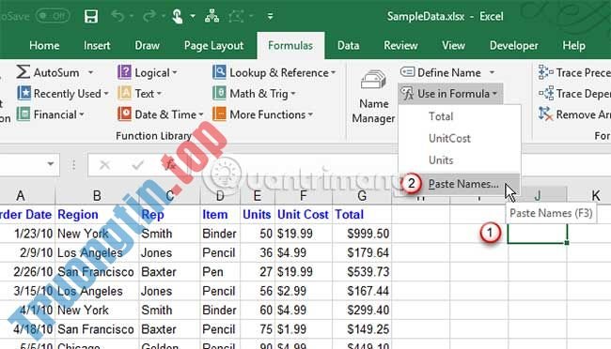The width and height of the screenshot is (611, 349).
Task: Open the Help tab
Action: (573, 46)
